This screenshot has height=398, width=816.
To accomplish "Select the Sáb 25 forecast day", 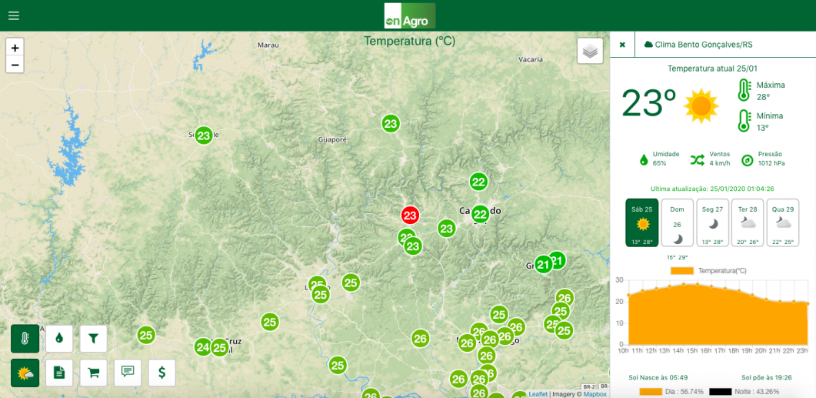I will click(x=641, y=222).
